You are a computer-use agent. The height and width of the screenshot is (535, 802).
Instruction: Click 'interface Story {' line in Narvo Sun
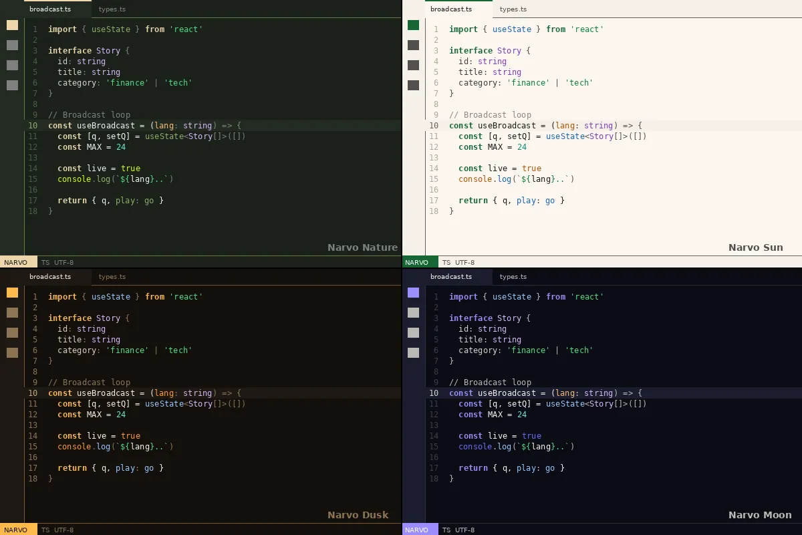(x=490, y=51)
